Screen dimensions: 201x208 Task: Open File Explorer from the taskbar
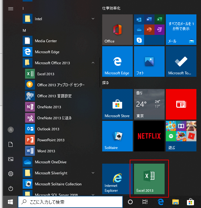click(x=176, y=202)
